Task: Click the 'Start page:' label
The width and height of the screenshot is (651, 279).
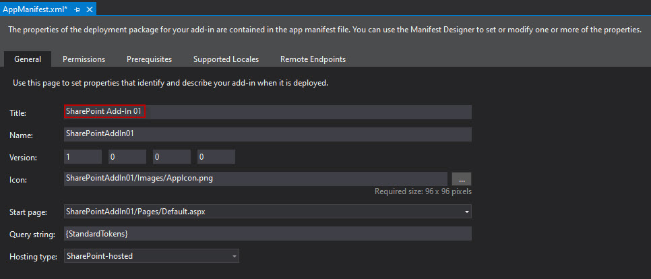Action: pos(28,212)
